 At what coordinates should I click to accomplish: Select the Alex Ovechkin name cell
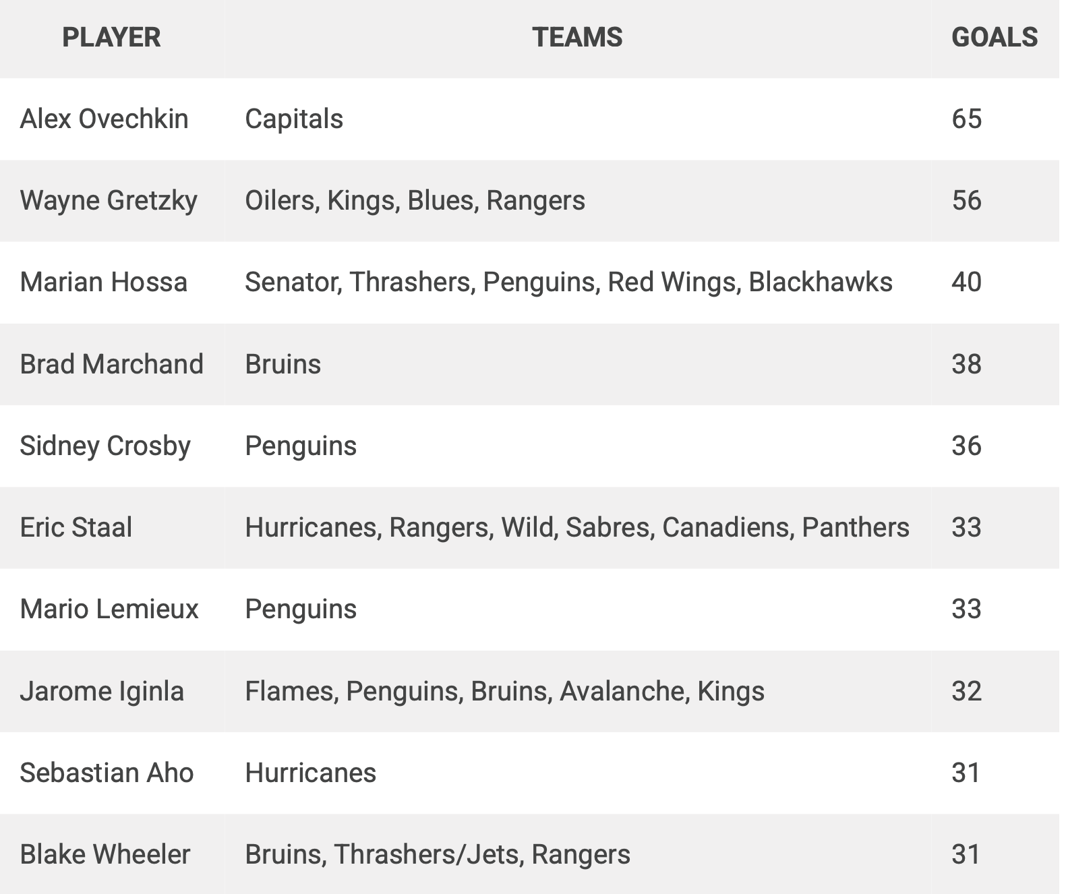[105, 119]
